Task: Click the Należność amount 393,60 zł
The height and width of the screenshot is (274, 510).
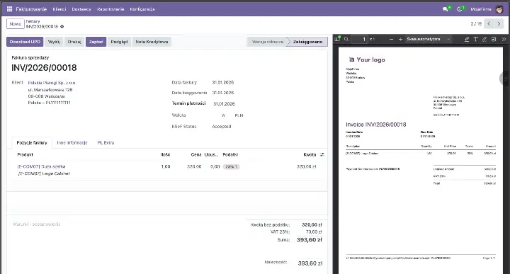Action: pos(310,263)
